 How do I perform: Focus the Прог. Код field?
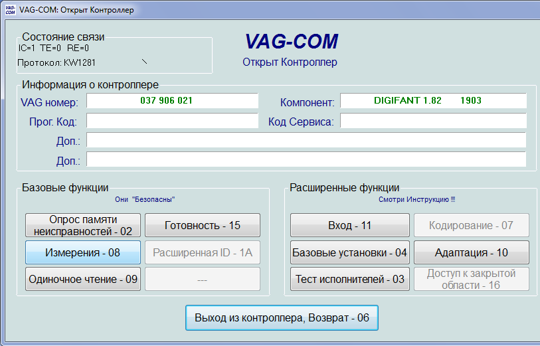(172, 121)
